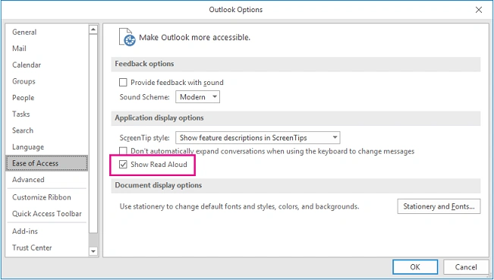
Task: Open the Sound Scheme Modern dropdown
Action: [x=197, y=97]
